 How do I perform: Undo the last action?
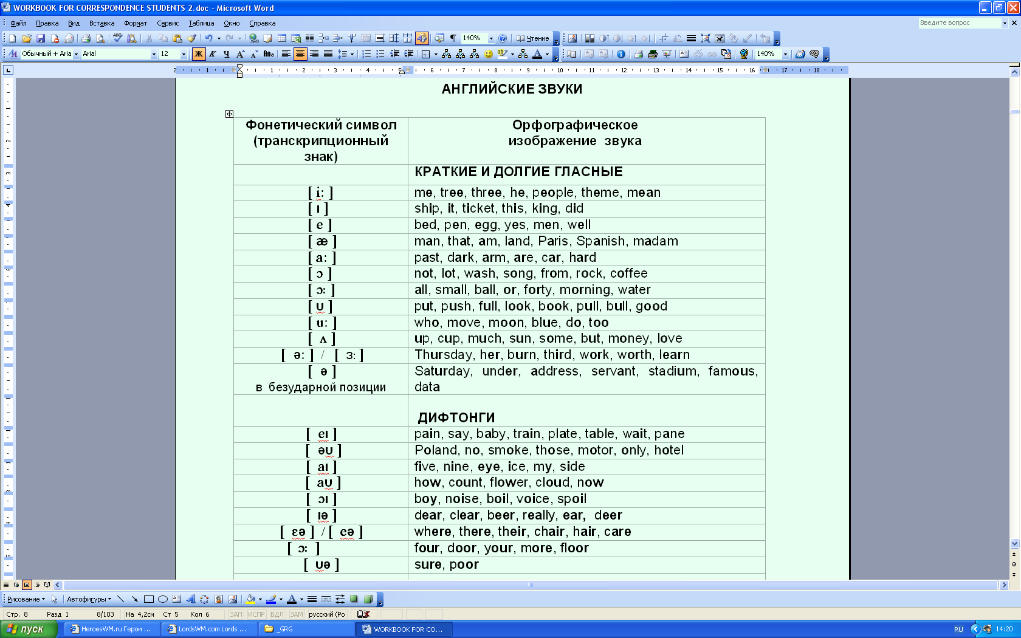208,38
